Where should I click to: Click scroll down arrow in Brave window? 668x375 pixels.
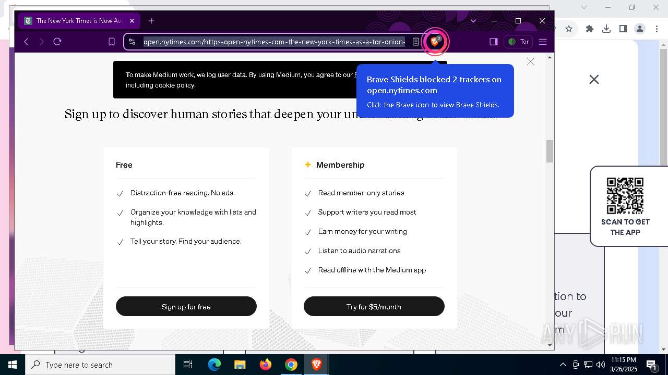click(550, 345)
